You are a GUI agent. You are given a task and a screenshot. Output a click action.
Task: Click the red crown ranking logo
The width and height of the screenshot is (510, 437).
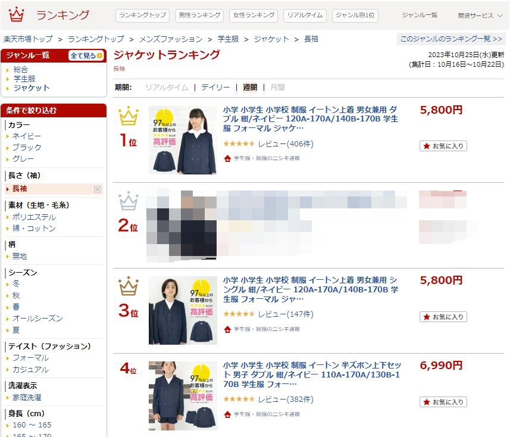[16, 15]
